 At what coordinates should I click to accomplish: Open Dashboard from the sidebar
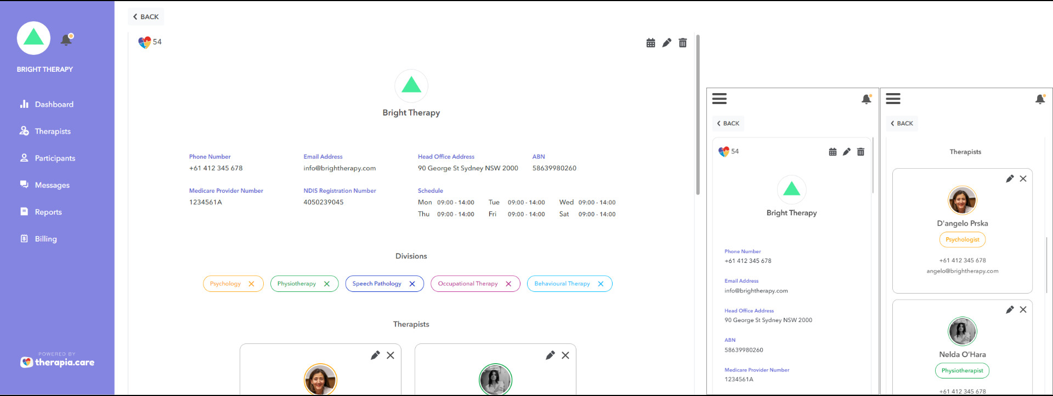54,104
